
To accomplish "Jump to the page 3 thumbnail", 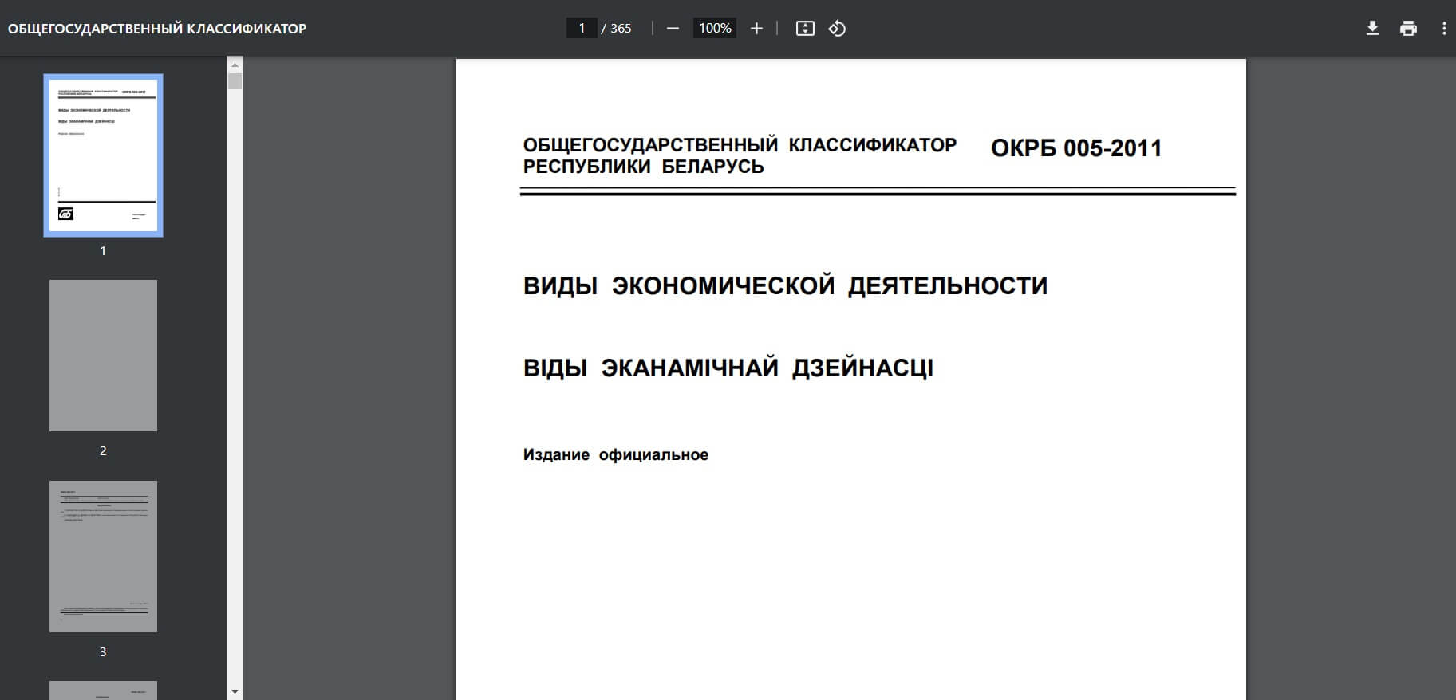I will pyautogui.click(x=103, y=556).
